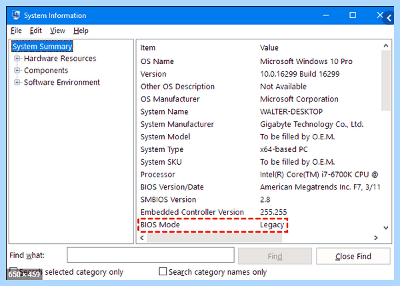Click the blue collapse arrow at top right
The image size is (400, 286).
click(x=389, y=18)
